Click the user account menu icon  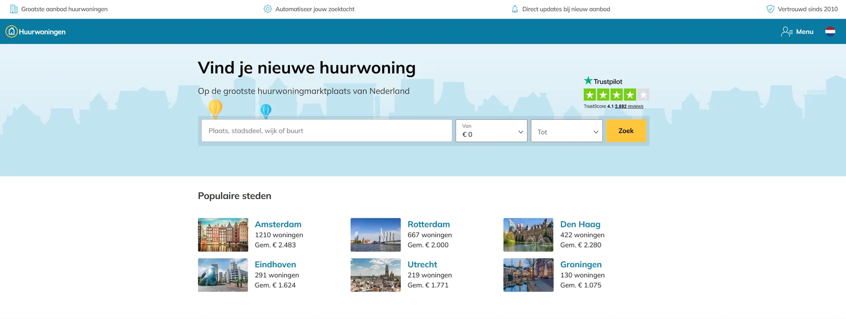click(786, 32)
